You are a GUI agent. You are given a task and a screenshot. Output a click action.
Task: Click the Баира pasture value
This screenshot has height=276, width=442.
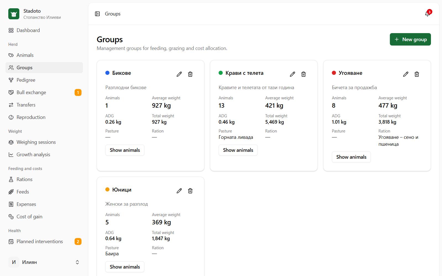point(112,254)
